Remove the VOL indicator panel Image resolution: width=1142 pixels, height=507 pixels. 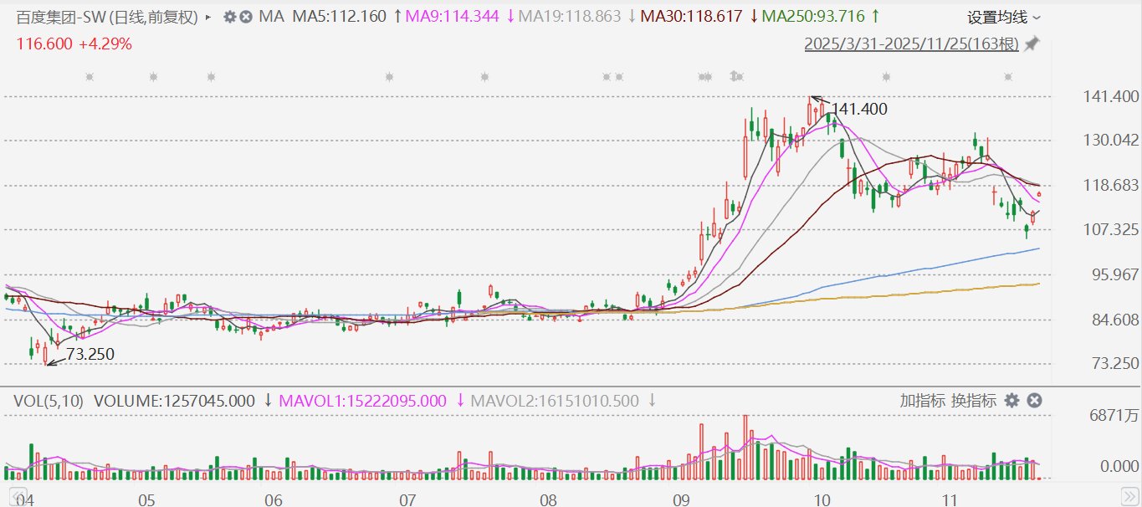1034,401
